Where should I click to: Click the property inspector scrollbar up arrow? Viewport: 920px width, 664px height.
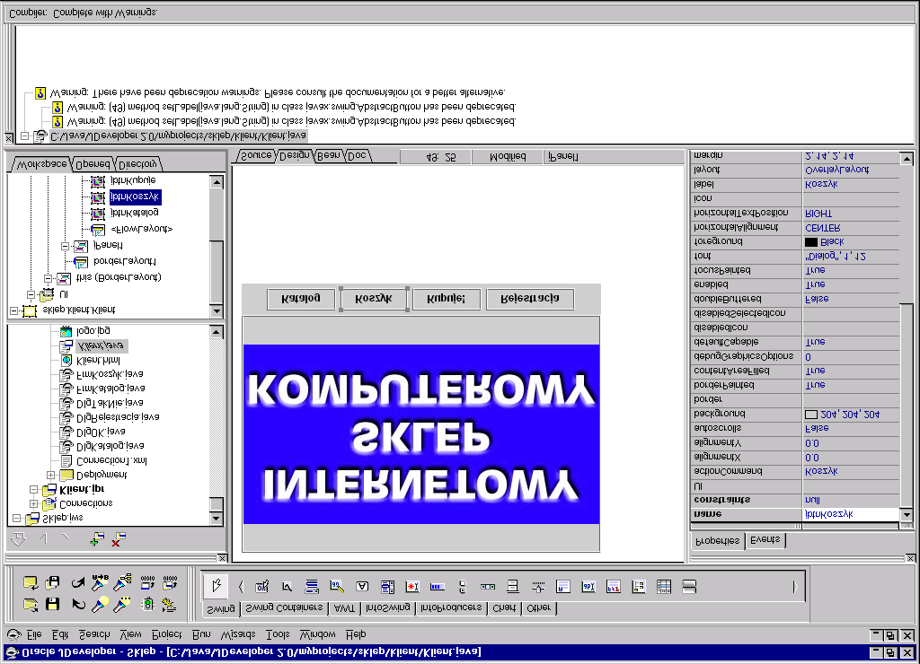tap(907, 158)
